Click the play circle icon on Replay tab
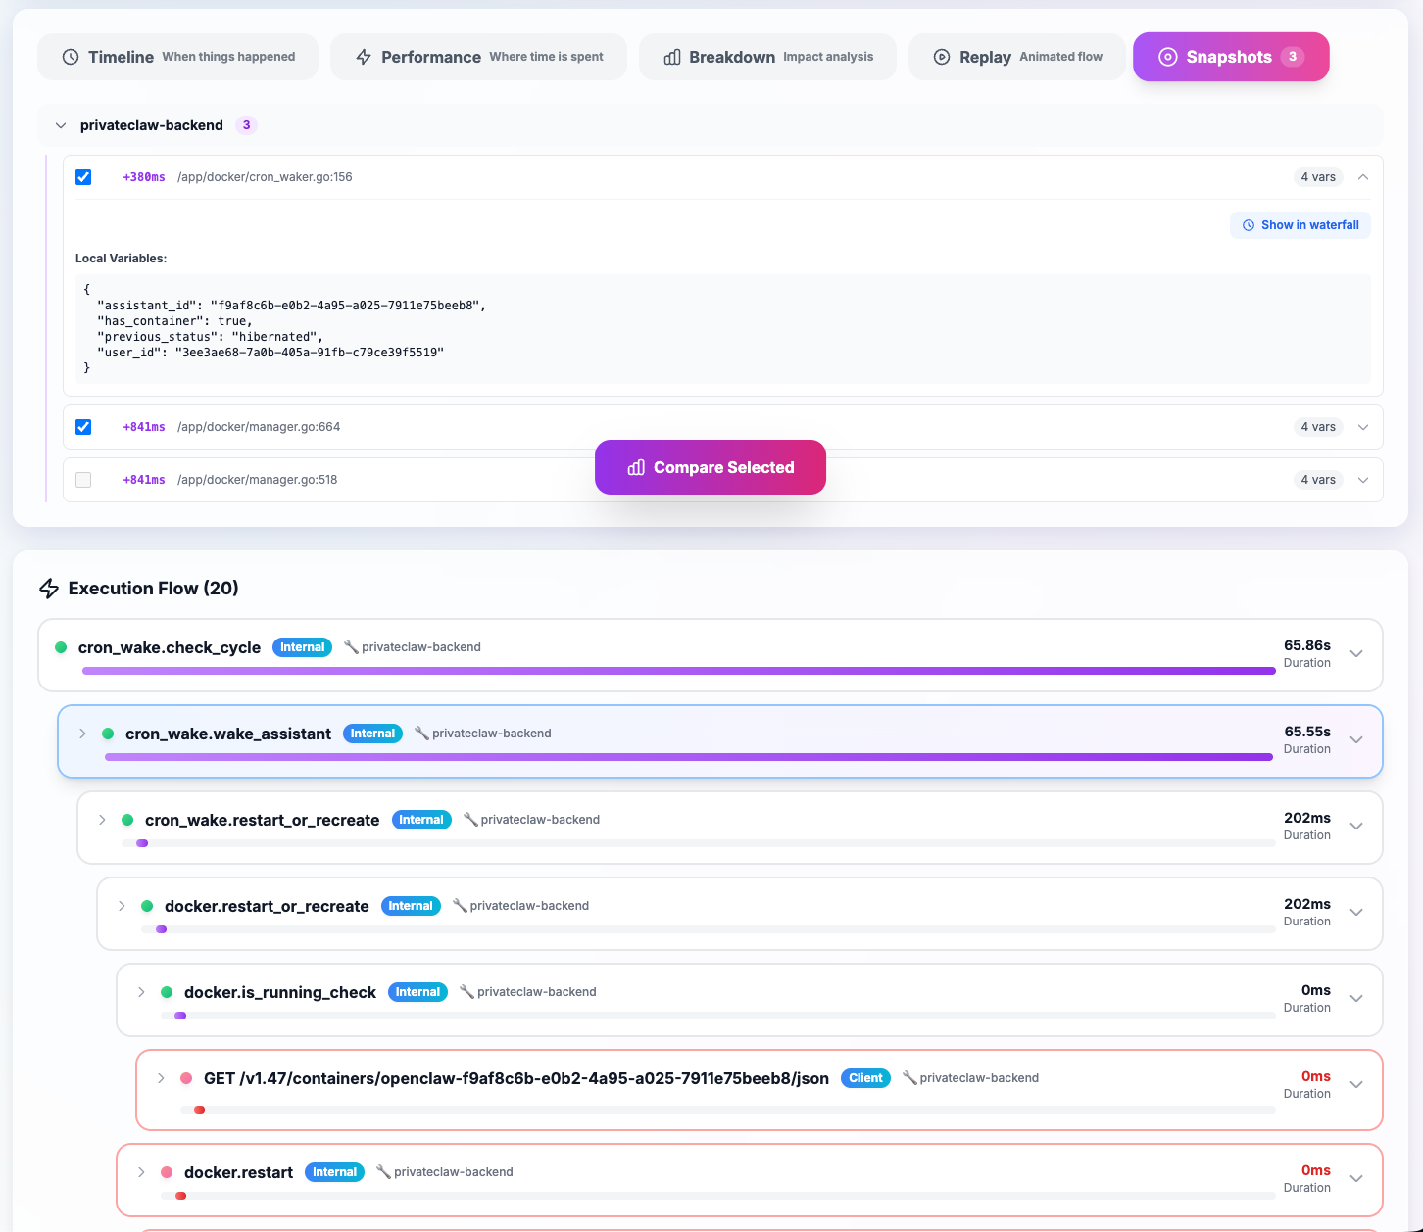The image size is (1423, 1232). (942, 57)
